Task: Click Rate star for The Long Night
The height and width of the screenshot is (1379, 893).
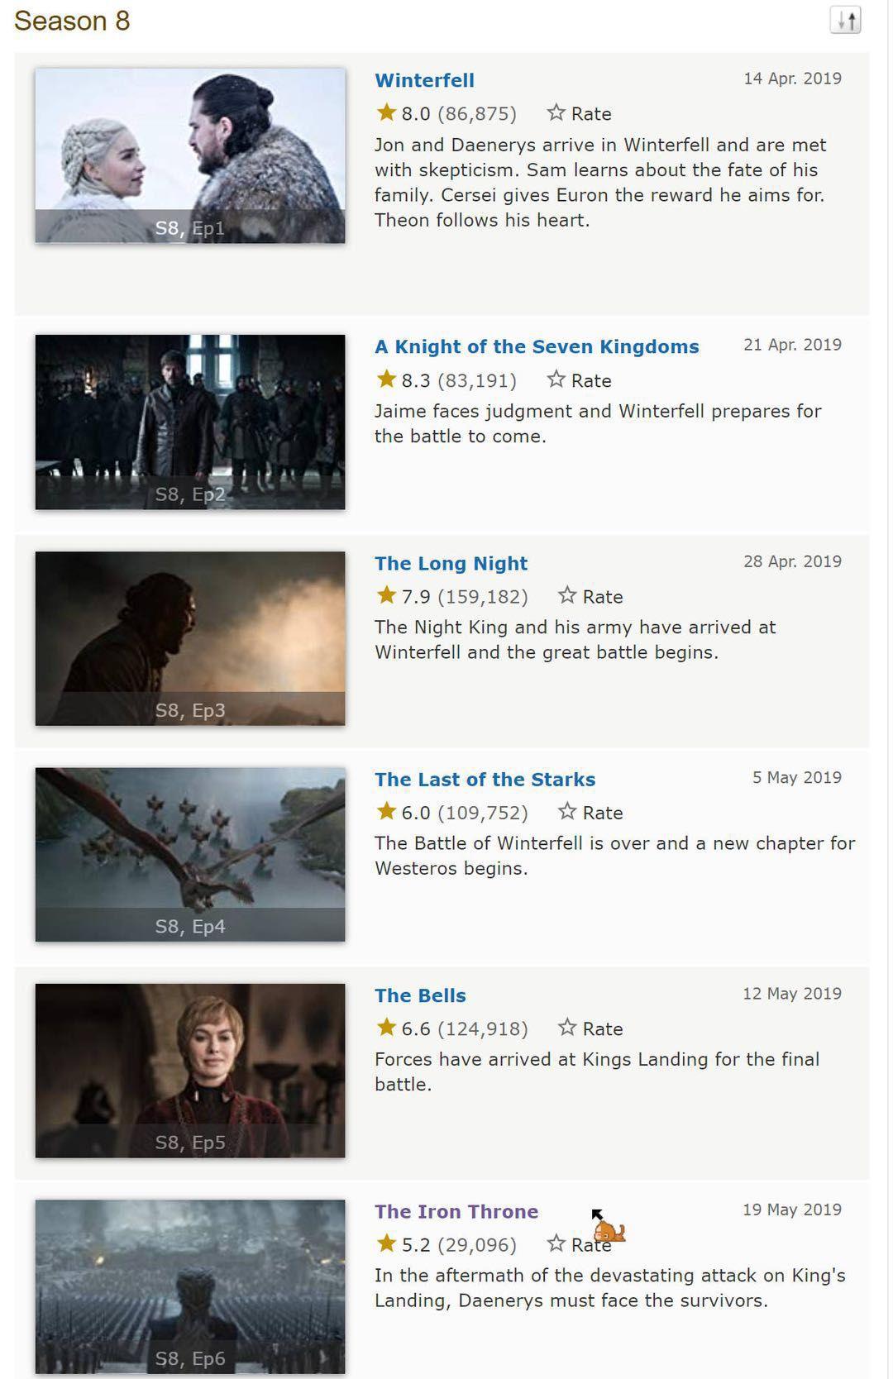Action: point(590,596)
